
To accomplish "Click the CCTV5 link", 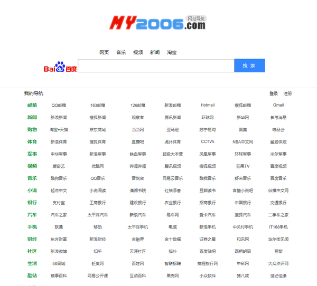I will click(x=207, y=142).
